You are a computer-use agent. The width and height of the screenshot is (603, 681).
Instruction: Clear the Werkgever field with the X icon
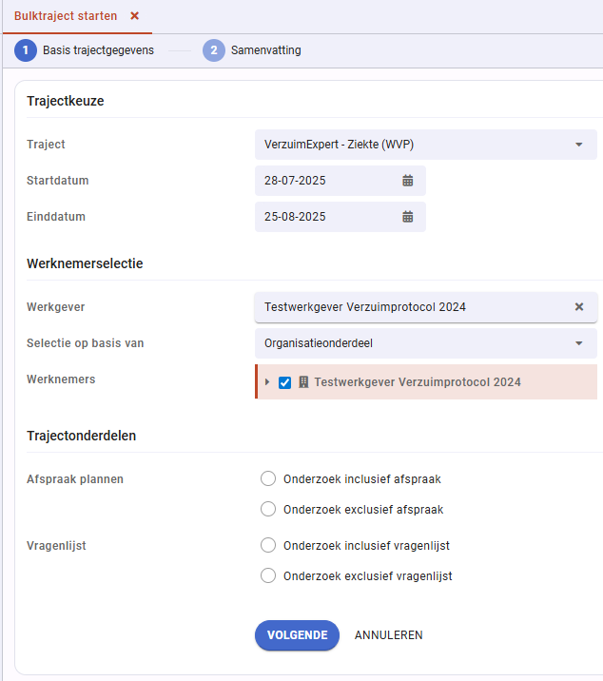579,306
